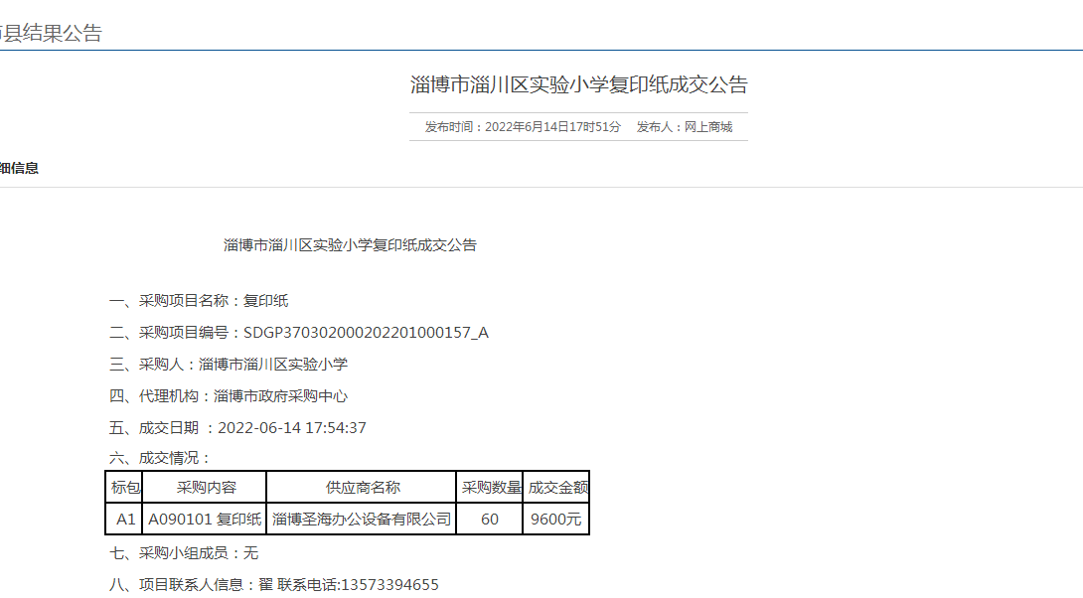Select the A090101 复印纸 table cell
This screenshot has height=598, width=1083.
coord(205,519)
